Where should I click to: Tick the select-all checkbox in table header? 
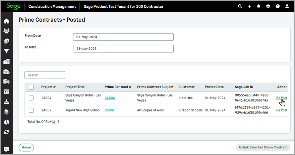[x=31, y=87]
